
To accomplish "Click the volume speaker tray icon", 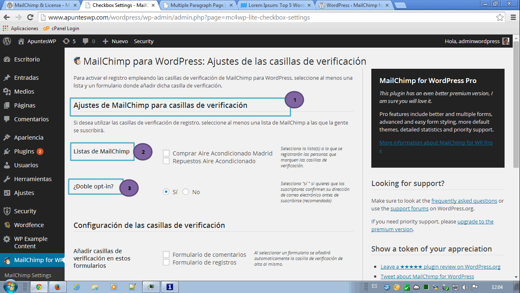I will [x=465, y=287].
